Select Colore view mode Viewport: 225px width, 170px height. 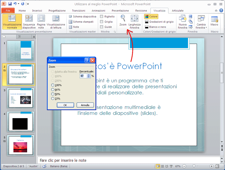pos(151,17)
